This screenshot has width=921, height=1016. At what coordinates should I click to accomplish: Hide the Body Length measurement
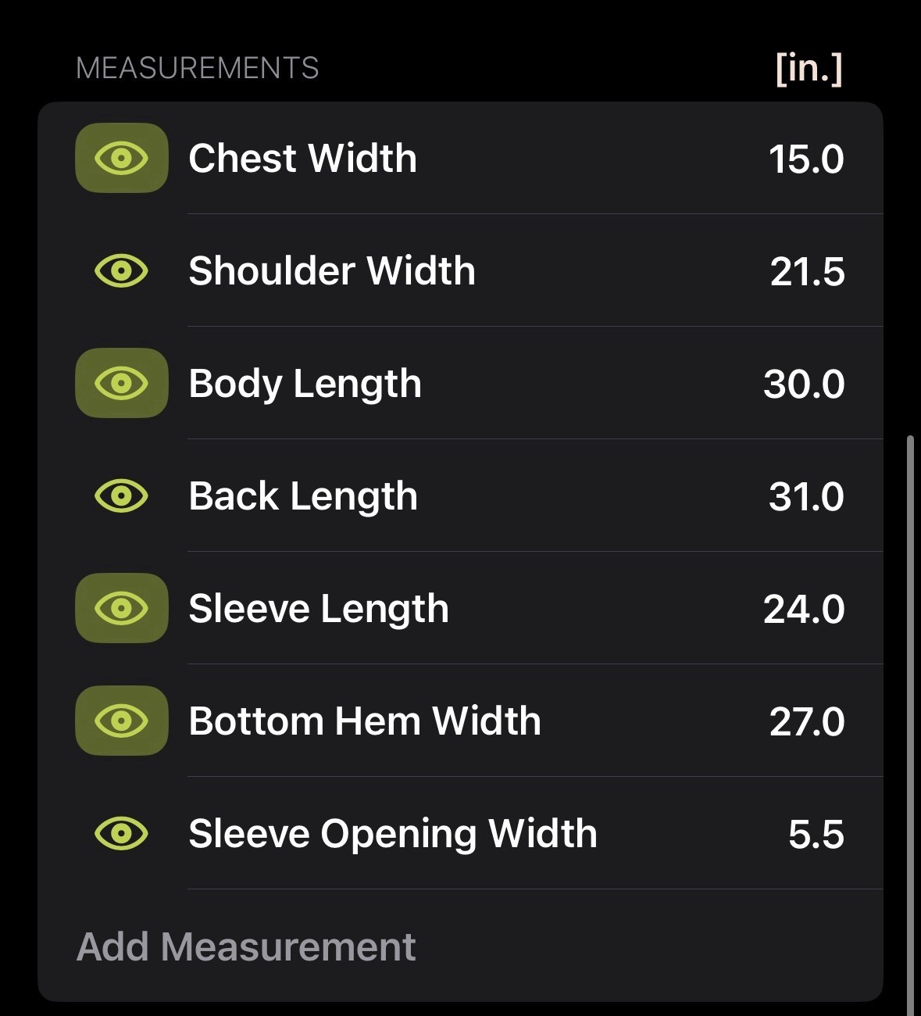pyautogui.click(x=121, y=384)
